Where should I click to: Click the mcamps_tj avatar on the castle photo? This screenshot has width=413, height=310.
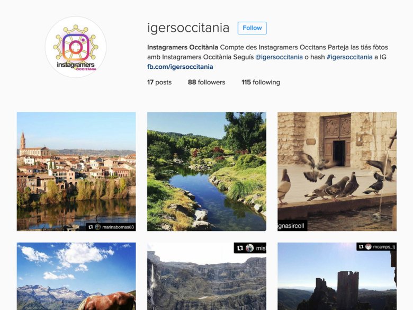[x=368, y=247]
